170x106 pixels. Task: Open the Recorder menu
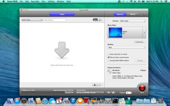point(35,1)
